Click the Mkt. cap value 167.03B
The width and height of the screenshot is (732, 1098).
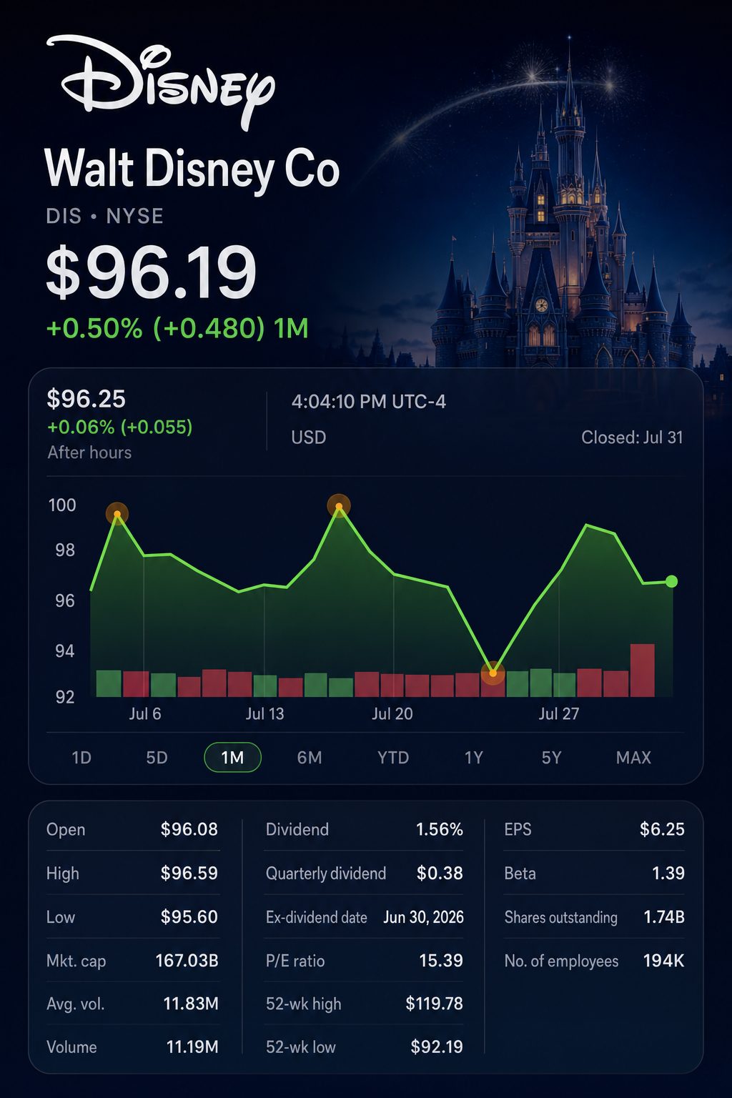click(187, 960)
